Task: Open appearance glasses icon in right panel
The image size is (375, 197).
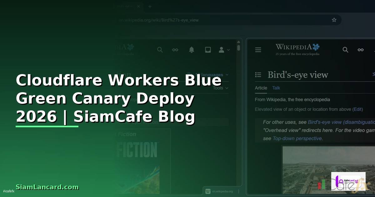Action: click(x=361, y=50)
